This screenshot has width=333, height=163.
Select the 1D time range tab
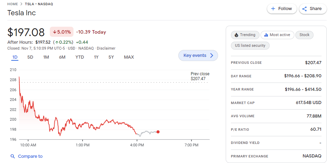coord(15,57)
